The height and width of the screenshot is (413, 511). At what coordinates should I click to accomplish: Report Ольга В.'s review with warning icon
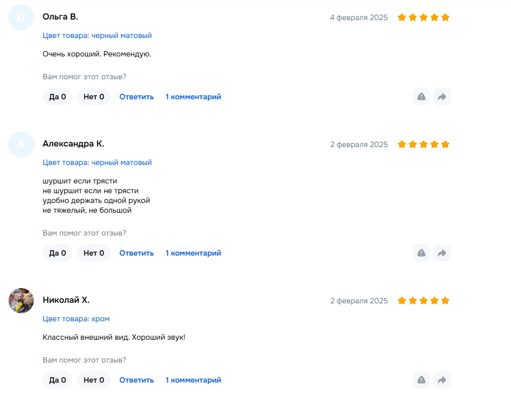(x=421, y=97)
